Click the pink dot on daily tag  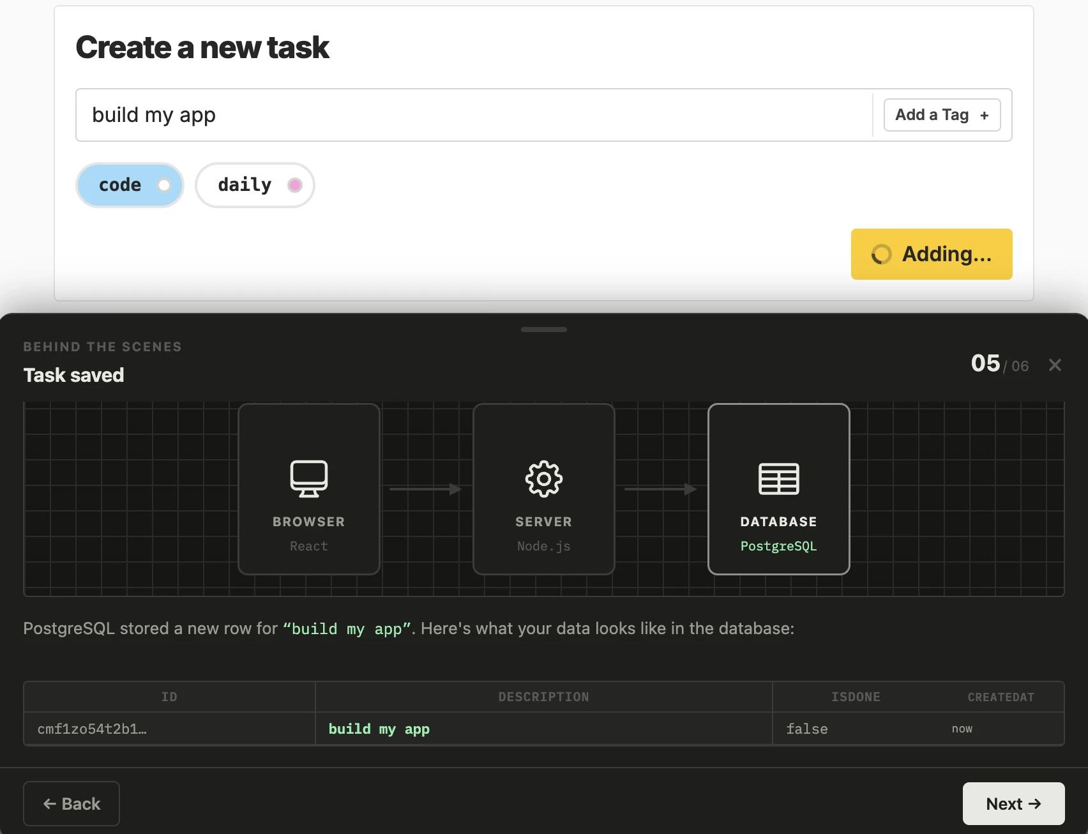[x=294, y=185]
